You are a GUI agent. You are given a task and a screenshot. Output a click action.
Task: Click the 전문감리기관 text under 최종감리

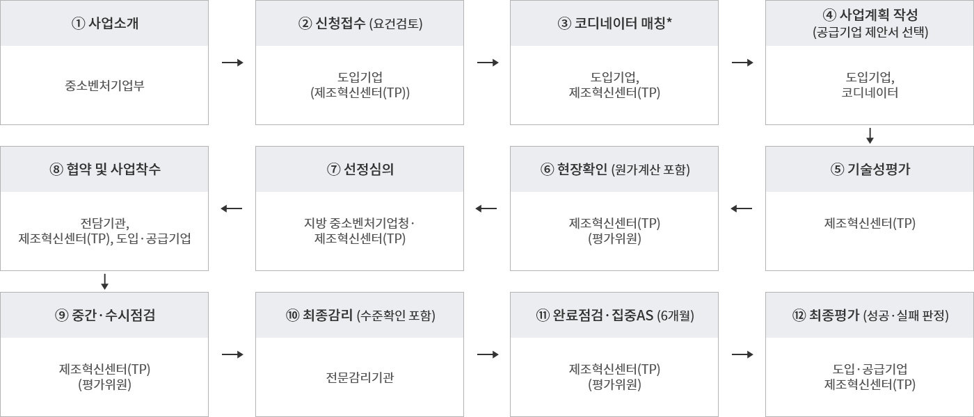point(360,377)
